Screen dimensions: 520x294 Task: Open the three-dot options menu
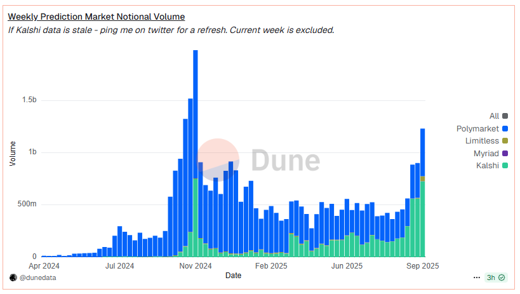point(477,277)
